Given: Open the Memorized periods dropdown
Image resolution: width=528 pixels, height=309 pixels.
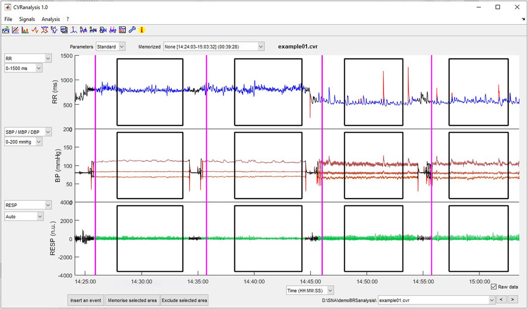Looking at the screenshot, I should coord(214,47).
